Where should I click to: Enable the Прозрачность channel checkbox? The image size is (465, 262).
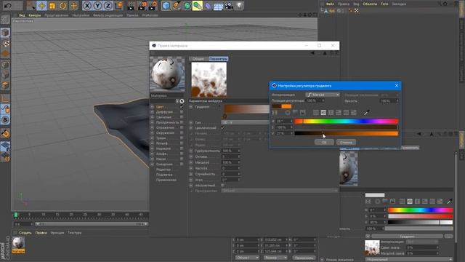[x=182, y=122]
